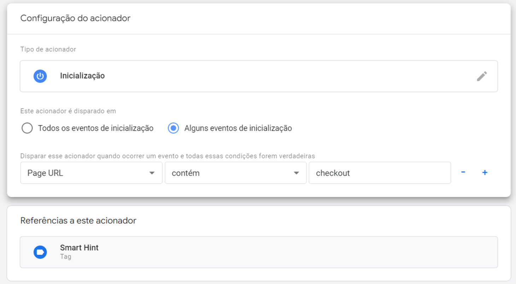Click the Tag sublabel under Smart Hint
The width and height of the screenshot is (516, 284).
(x=65, y=257)
